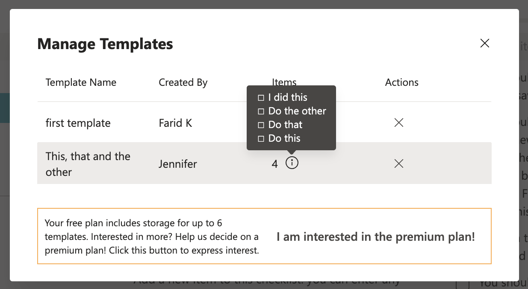
Task: Check the 'Do the other' box
Action: (x=261, y=111)
